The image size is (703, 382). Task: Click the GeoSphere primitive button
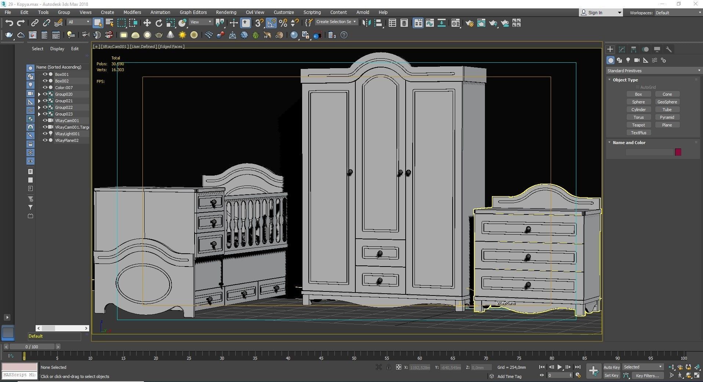(667, 102)
